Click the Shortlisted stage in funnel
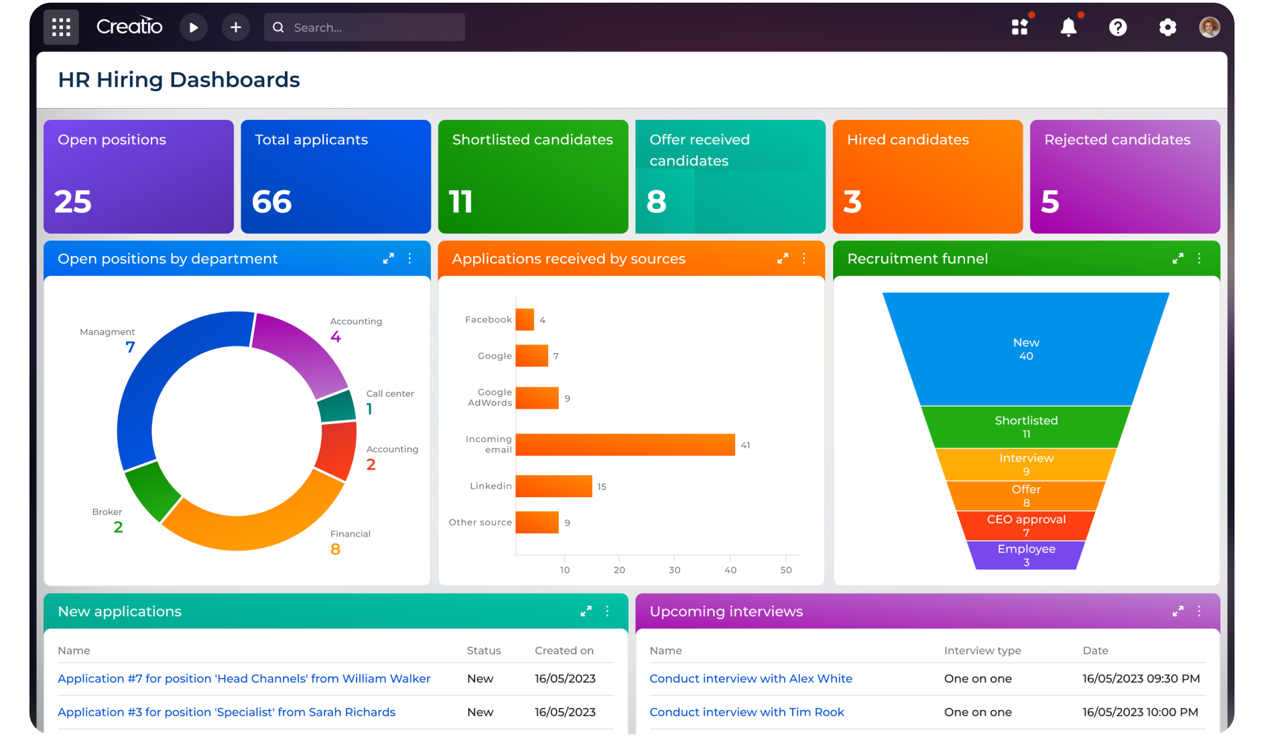The height and width of the screenshot is (737, 1264). pyautogui.click(x=1025, y=427)
